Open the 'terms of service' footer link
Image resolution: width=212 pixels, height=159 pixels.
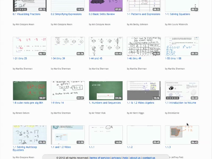[100, 158]
